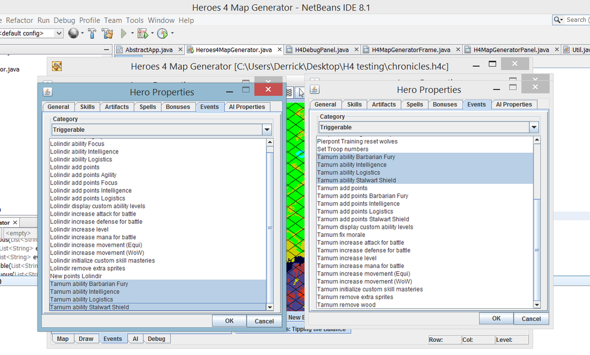Open the Refactor menu
This screenshot has width=590, height=355.
20,20
